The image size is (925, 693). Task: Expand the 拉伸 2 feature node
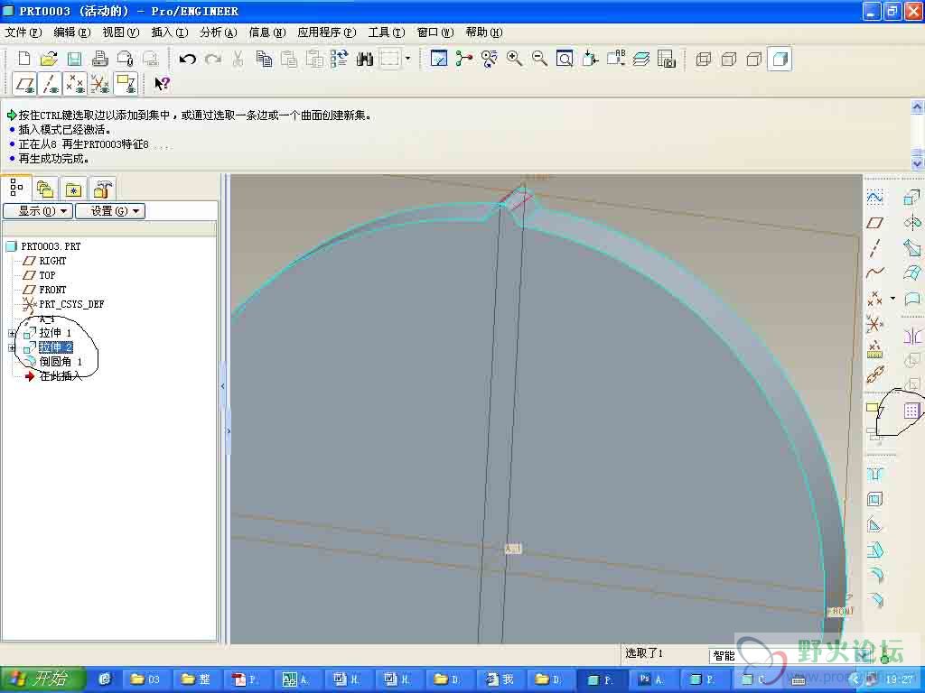pyautogui.click(x=11, y=347)
